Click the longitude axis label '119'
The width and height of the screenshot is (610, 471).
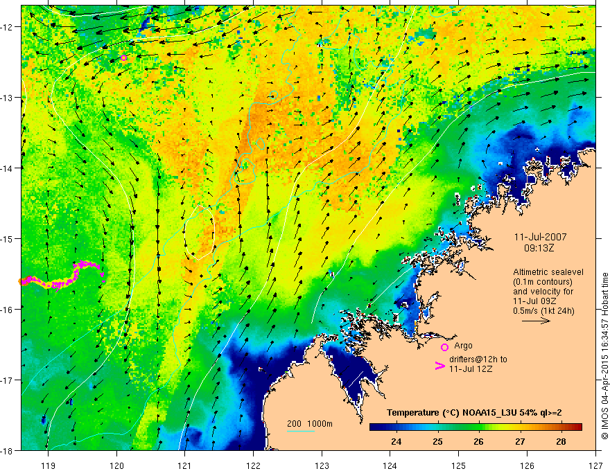49,465
